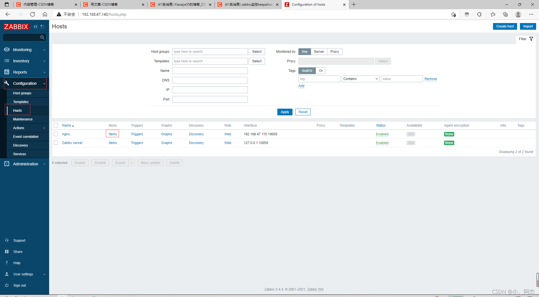Toggle sidebar kiosk/hide mode icon
Image resolution: width=539 pixels, height=297 pixels.
pos(42,27)
